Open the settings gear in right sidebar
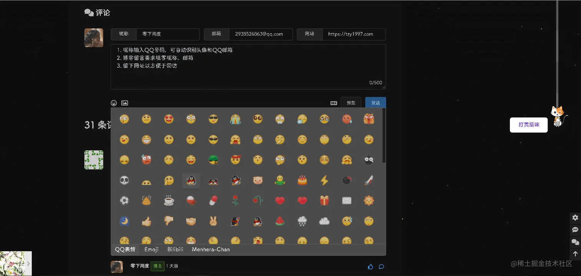The image size is (581, 276). [575, 218]
